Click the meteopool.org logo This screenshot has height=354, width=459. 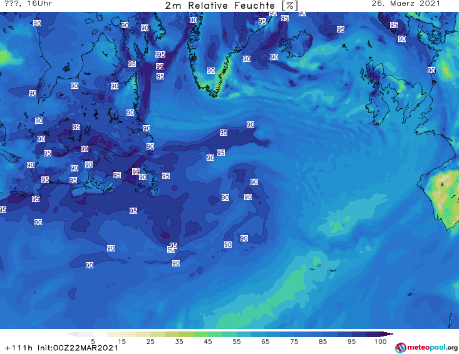pyautogui.click(x=426, y=348)
